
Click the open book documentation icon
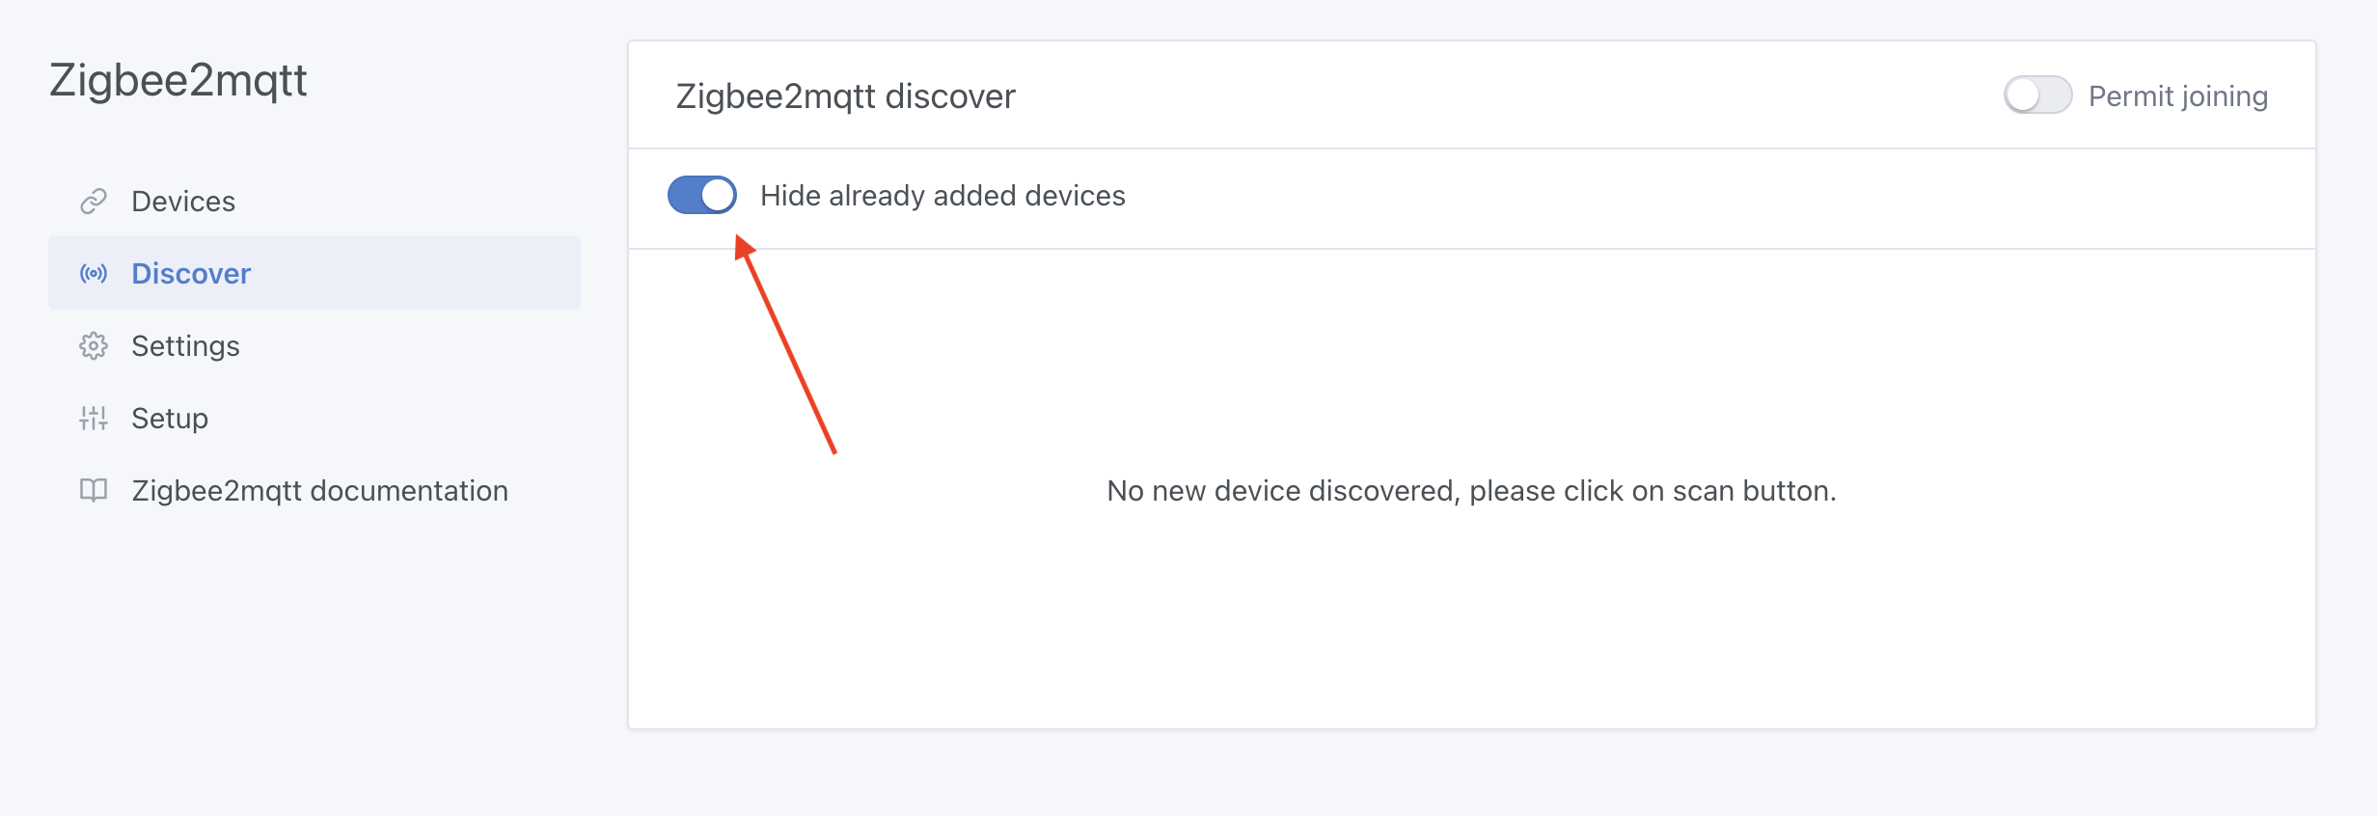[93, 490]
